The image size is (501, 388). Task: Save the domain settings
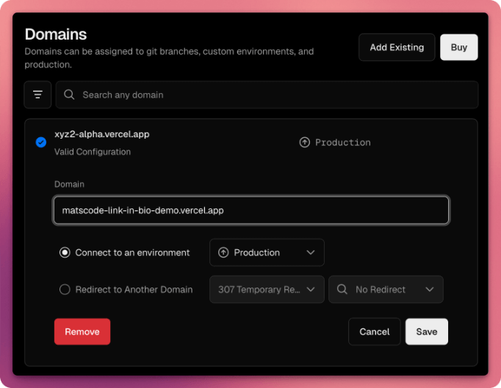pos(427,332)
